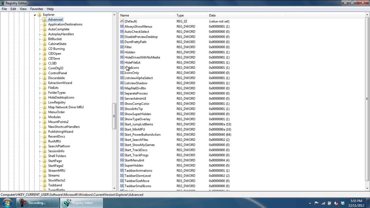370x208 pixels.
Task: Sort values by the Type column header
Action: tap(191, 15)
